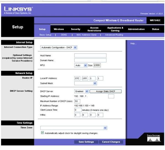Click the third WINS octet field
Image resolution: width=165 pixels, height=150 pixels.
[93, 115]
